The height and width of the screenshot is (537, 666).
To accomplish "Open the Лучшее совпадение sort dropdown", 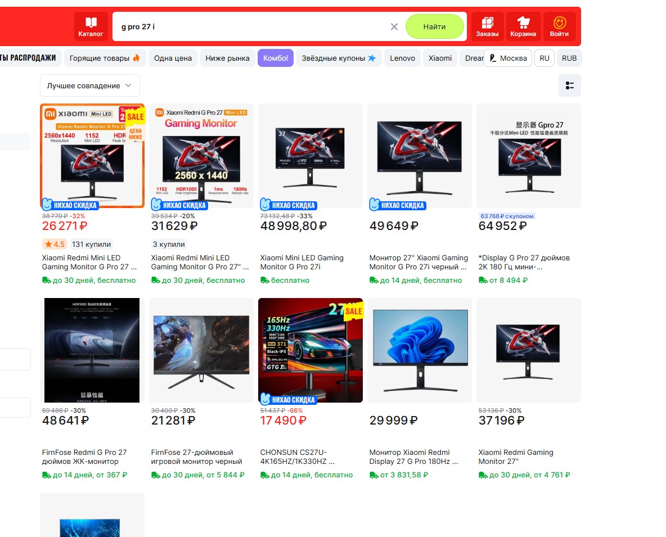I will pos(89,85).
